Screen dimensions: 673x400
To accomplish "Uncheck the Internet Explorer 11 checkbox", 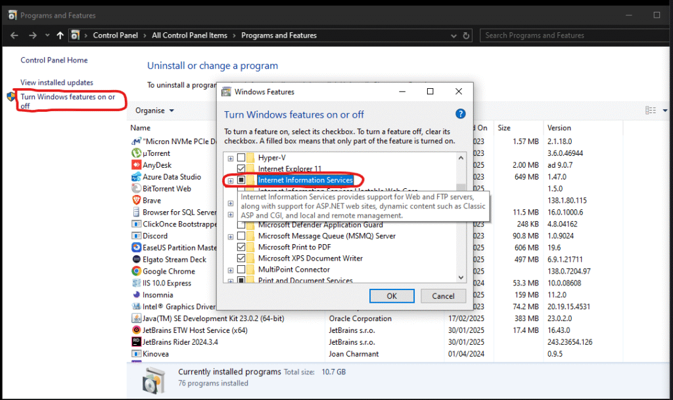I will pyautogui.click(x=241, y=168).
